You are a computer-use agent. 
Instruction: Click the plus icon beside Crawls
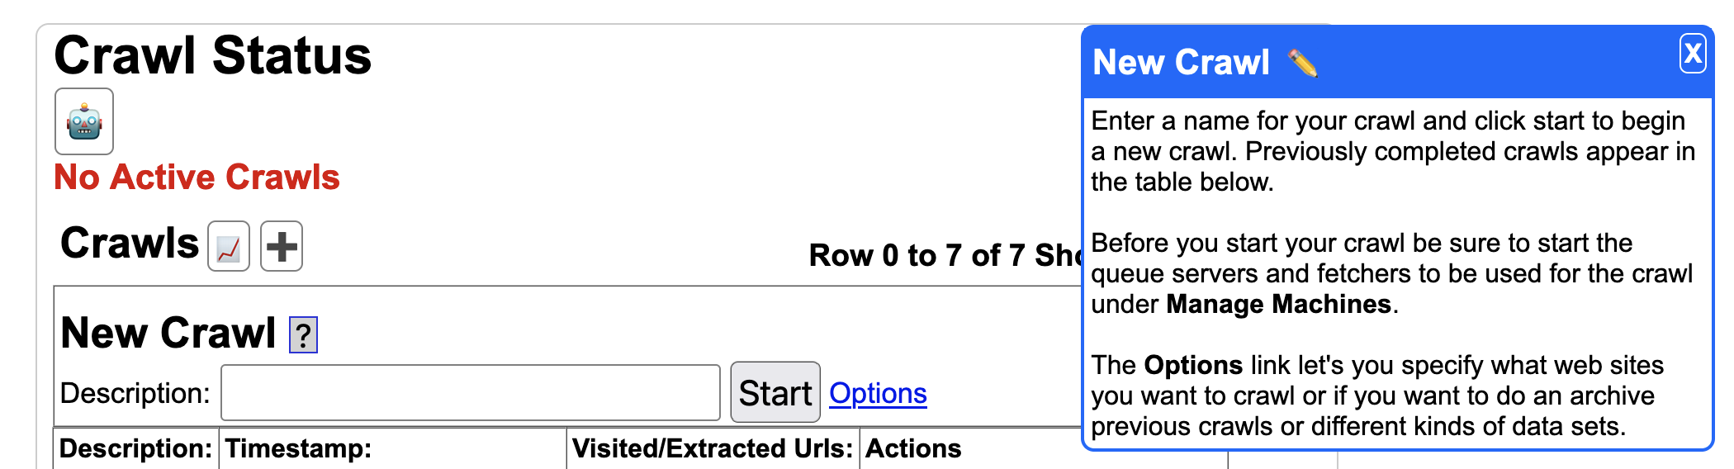(282, 246)
